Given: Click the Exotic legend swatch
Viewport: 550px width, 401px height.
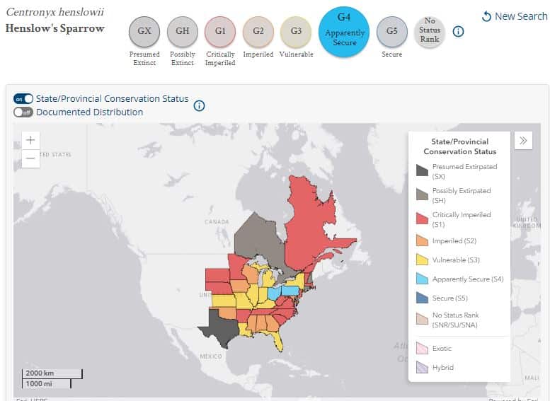Looking at the screenshot, I should click(x=422, y=348).
